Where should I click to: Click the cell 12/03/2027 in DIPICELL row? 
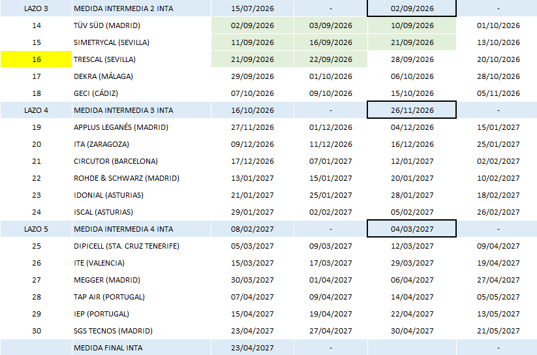(x=412, y=246)
